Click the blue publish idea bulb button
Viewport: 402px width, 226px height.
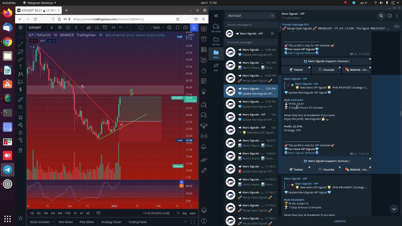pos(194,28)
